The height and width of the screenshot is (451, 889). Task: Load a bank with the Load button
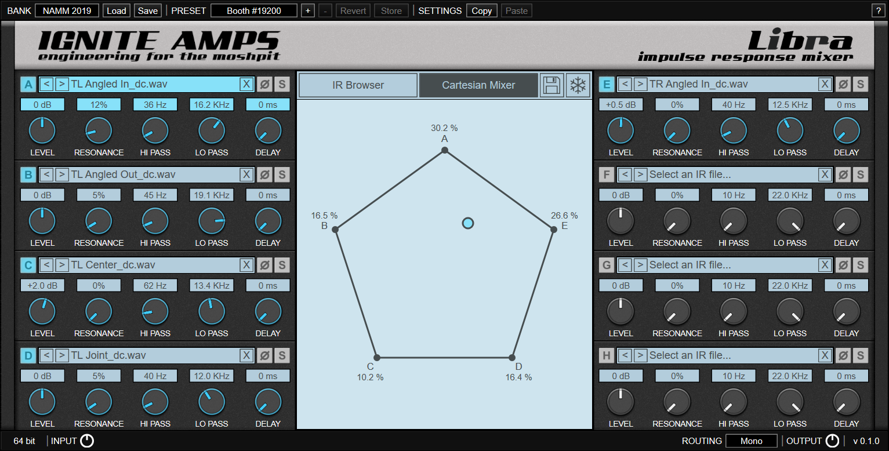(117, 10)
